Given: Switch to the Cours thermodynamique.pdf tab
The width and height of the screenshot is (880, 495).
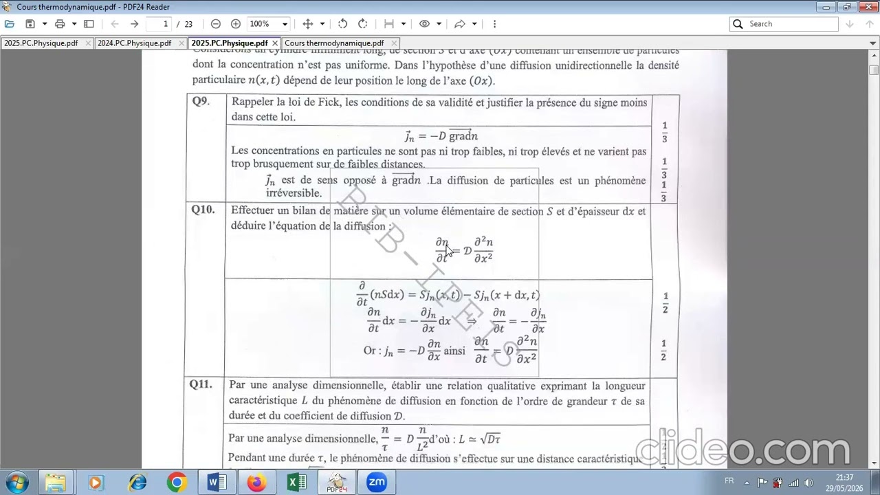Looking at the screenshot, I should [334, 43].
